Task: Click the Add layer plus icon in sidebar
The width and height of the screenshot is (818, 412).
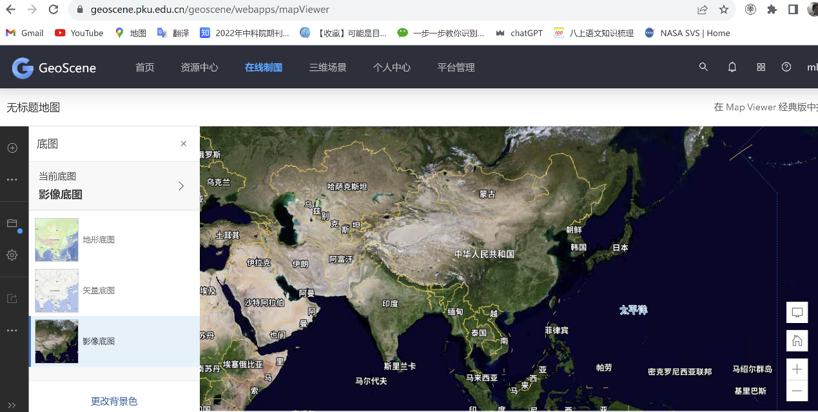Action: (x=12, y=148)
